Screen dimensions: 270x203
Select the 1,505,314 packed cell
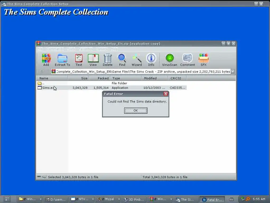pos(101,88)
